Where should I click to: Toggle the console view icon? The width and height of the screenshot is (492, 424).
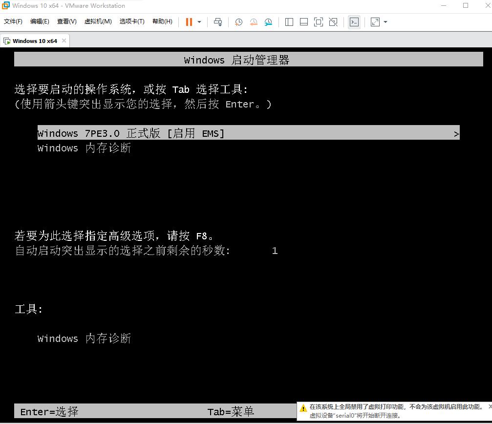[x=354, y=22]
